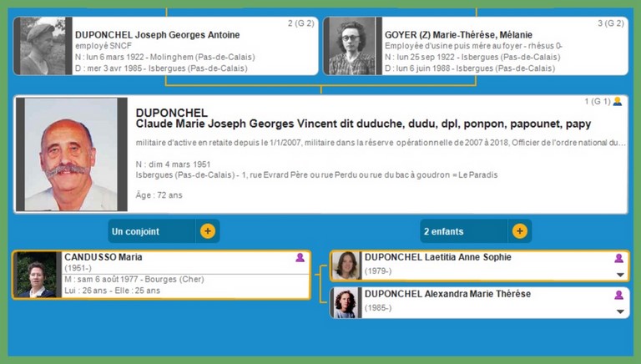This screenshot has width=641, height=364.
Task: Select the DUPONCHEL Laetitia Anne Sophie name
Action: (438, 257)
